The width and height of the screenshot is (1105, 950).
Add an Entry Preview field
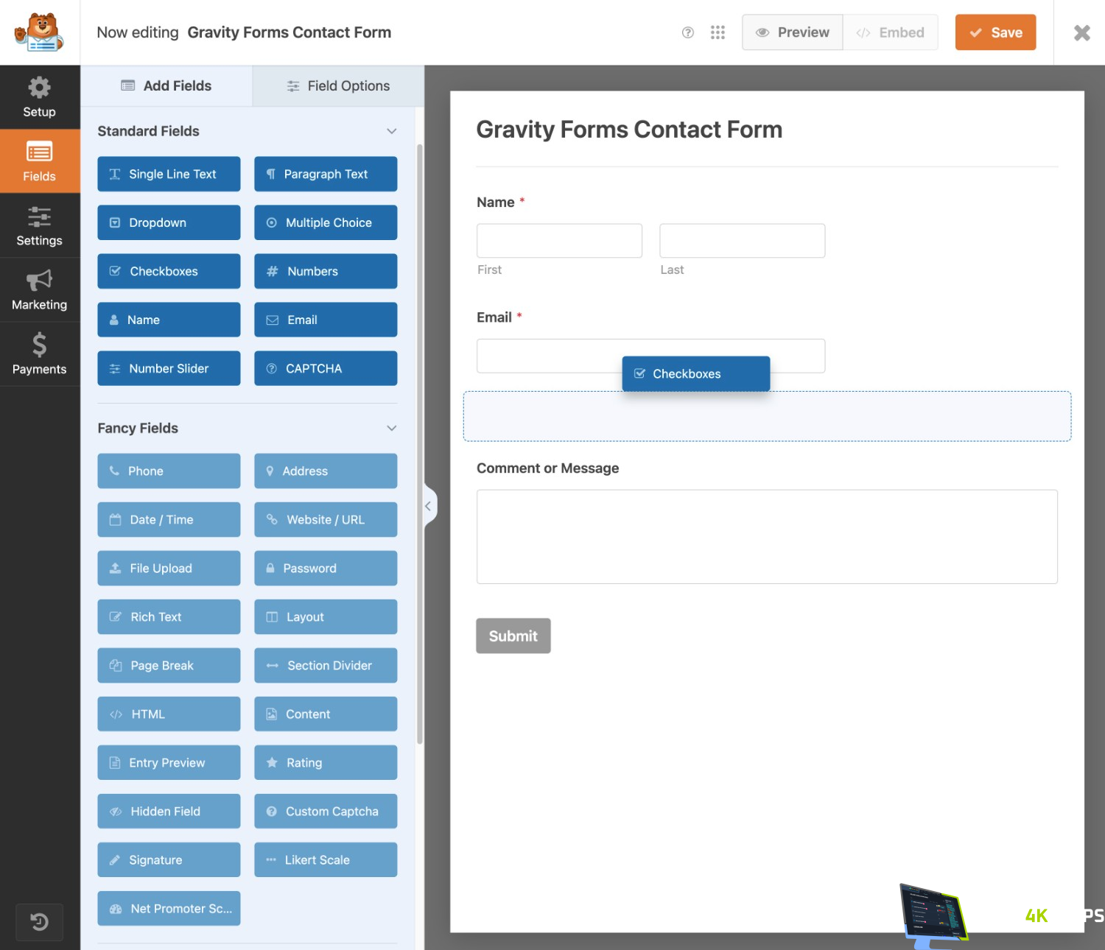(x=169, y=763)
